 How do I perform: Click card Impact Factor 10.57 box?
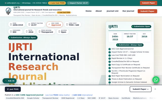130,37
